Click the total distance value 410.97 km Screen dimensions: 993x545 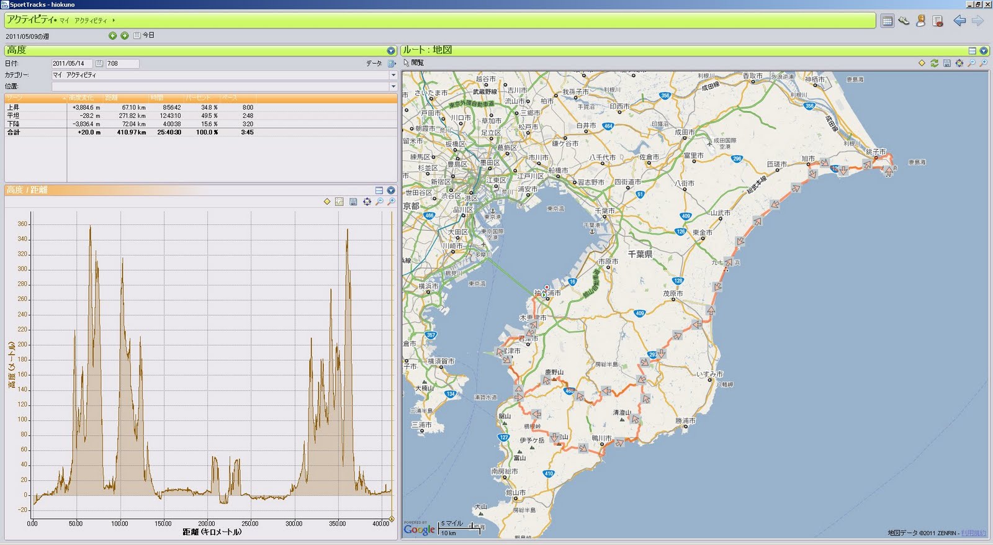pos(132,132)
